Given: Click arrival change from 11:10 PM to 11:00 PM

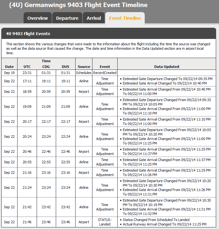Looking at the screenshot, I should [167, 122].
